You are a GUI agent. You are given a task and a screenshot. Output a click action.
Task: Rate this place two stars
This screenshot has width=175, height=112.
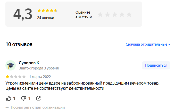pos(107,15)
